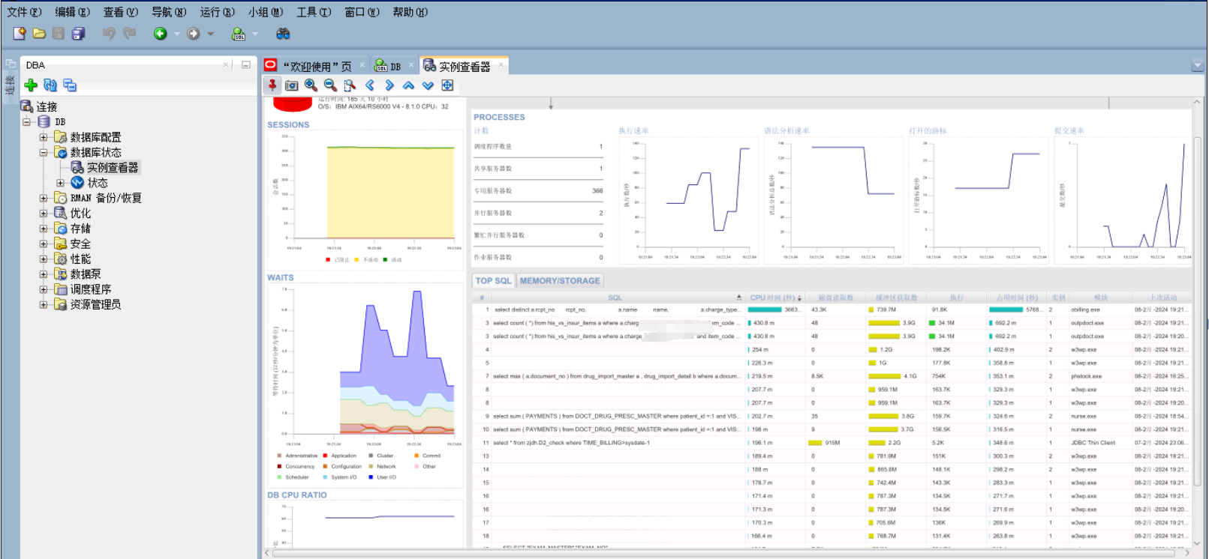Click the Zoom Out magnifier icon
The height and width of the screenshot is (559, 1209).
click(x=330, y=85)
